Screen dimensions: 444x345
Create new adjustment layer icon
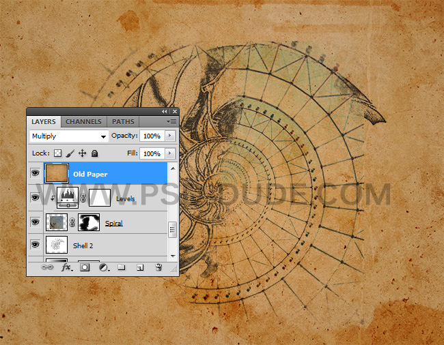click(x=104, y=268)
